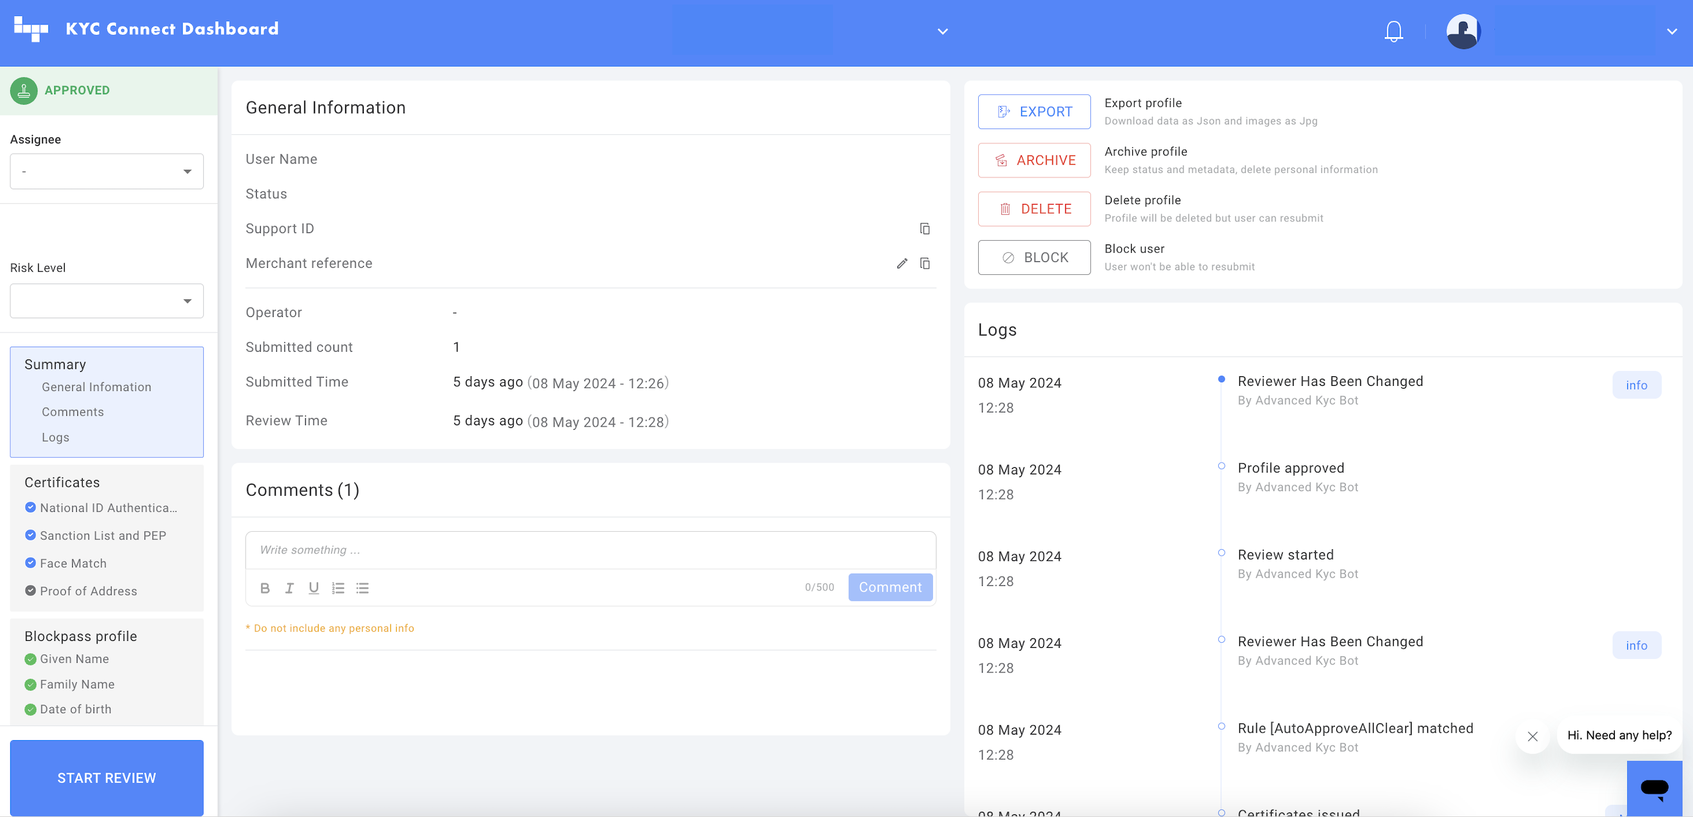Select the Summary section
Viewport: 1693px width, 817px height.
(x=55, y=365)
